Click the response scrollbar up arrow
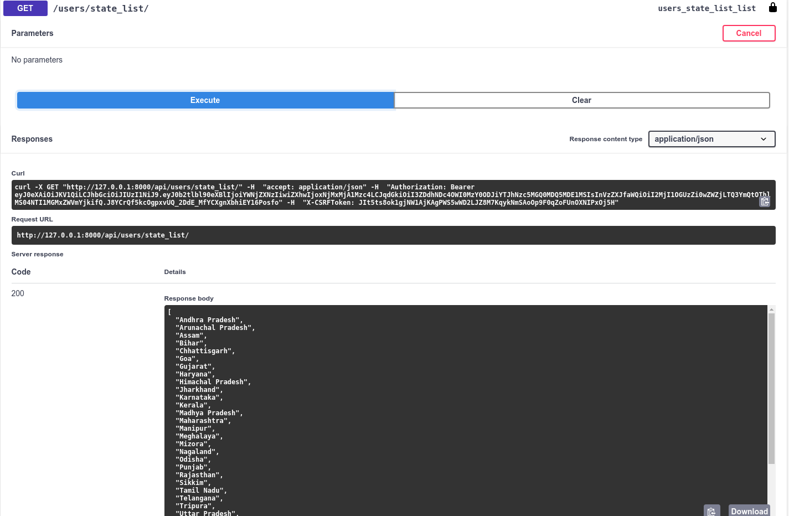The width and height of the screenshot is (789, 516). tap(771, 309)
